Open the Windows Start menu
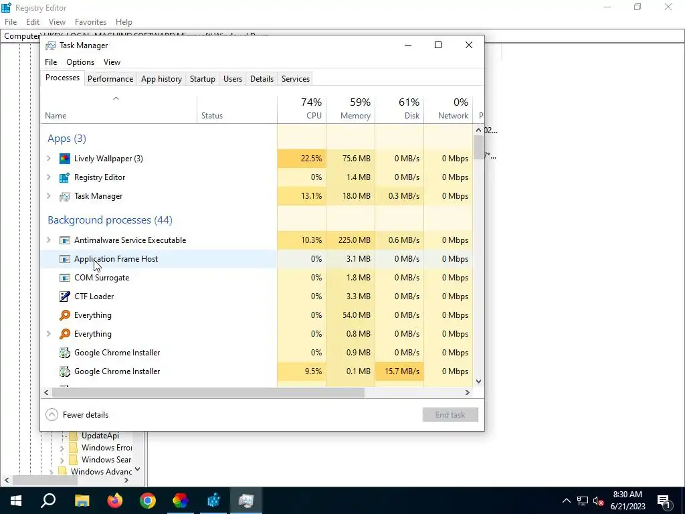The height and width of the screenshot is (514, 685). (x=16, y=501)
